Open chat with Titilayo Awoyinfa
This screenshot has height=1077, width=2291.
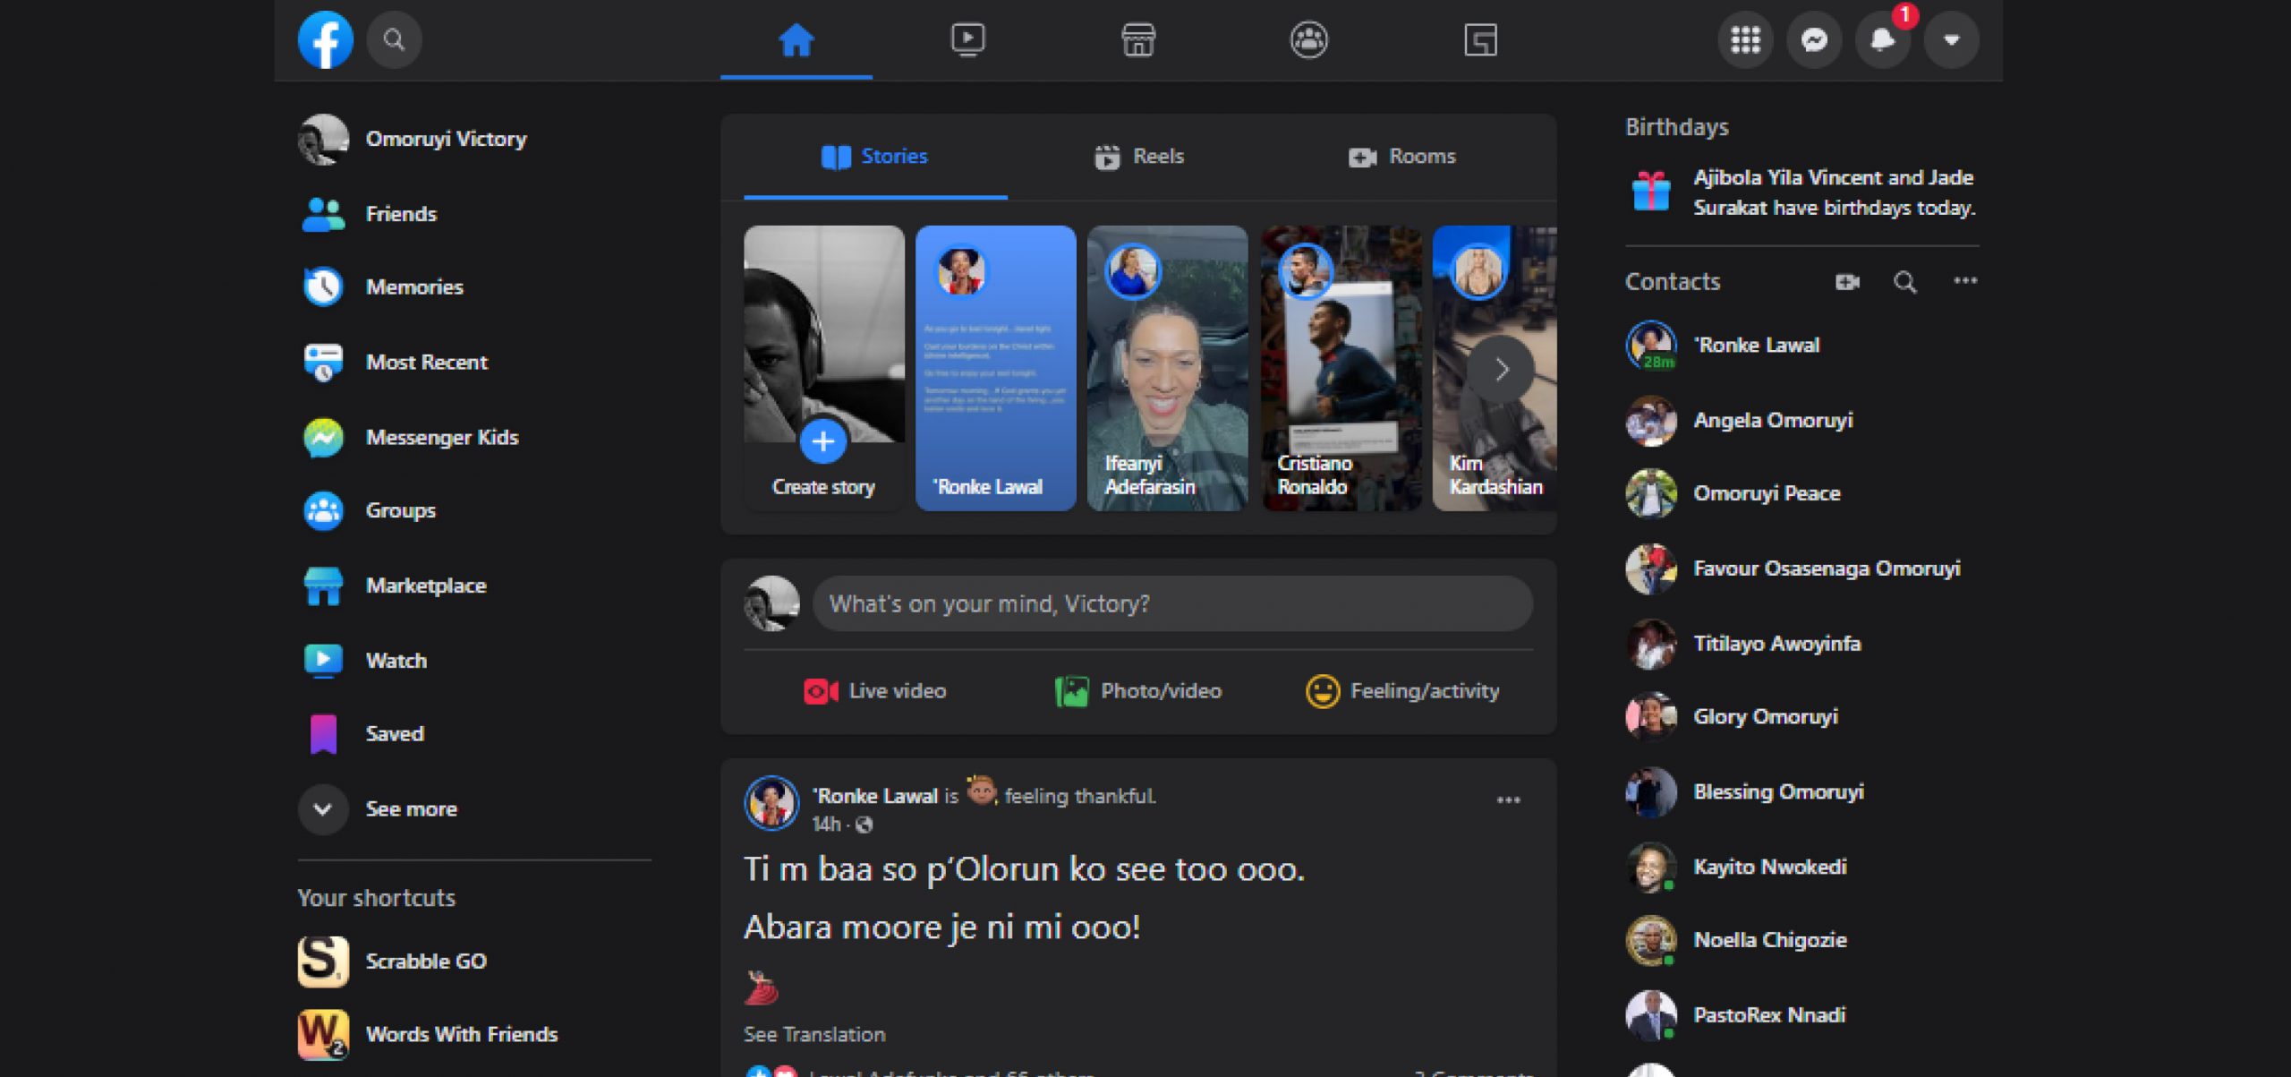(1801, 644)
